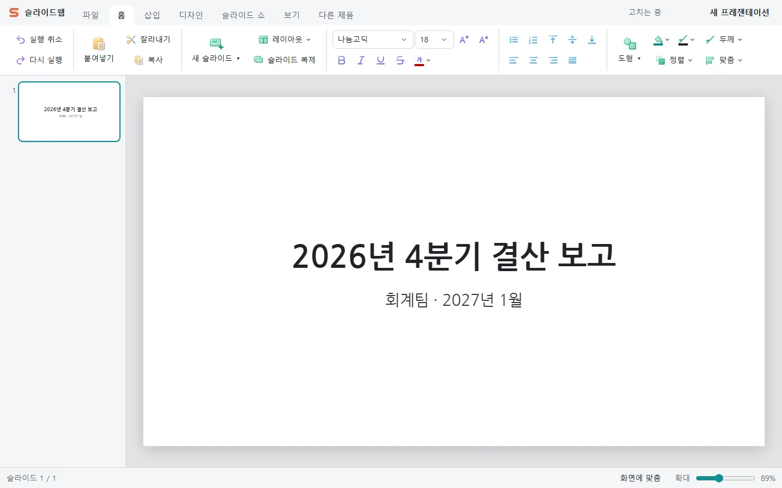Align text to the bottom vertically
Screen dimensions: 782x488
tap(592, 40)
